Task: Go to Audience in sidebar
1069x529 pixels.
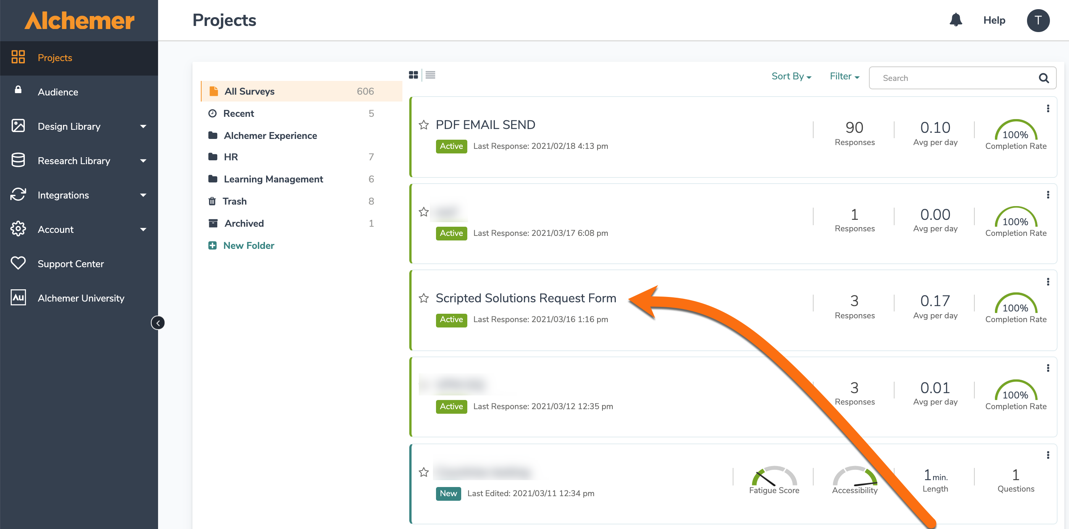Action: pyautogui.click(x=58, y=92)
